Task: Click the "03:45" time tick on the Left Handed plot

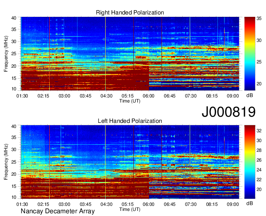Action: coord(86,204)
